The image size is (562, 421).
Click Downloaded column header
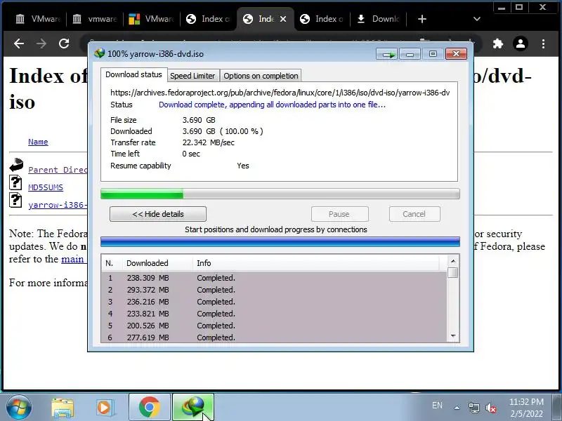pyautogui.click(x=157, y=263)
